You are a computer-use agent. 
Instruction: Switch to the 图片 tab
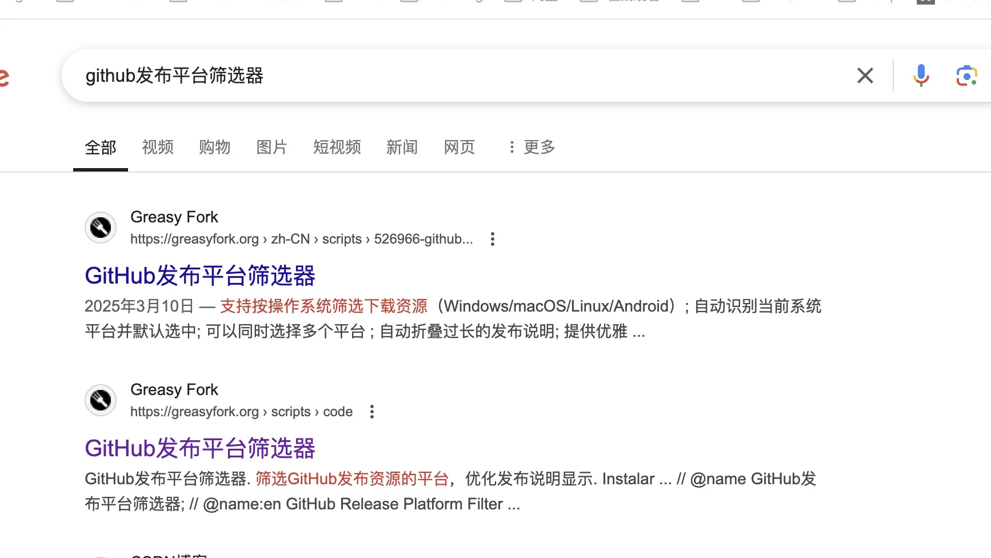pos(271,148)
